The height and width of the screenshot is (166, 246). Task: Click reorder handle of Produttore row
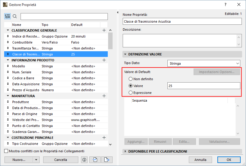pos(8,102)
